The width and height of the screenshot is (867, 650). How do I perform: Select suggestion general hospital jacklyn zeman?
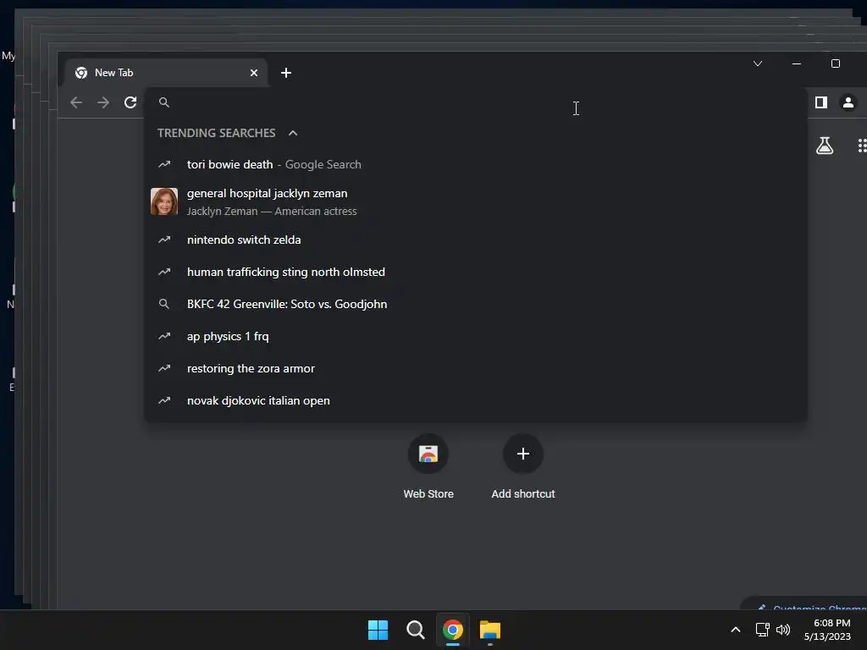[476, 201]
